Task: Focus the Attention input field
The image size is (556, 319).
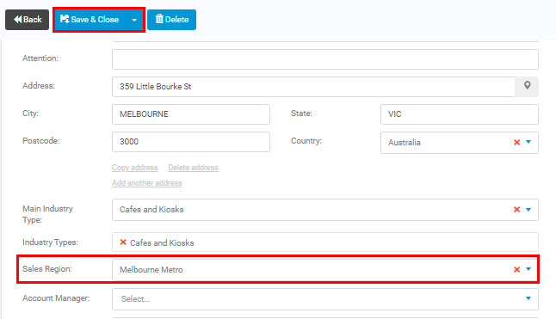Action: pyautogui.click(x=325, y=59)
